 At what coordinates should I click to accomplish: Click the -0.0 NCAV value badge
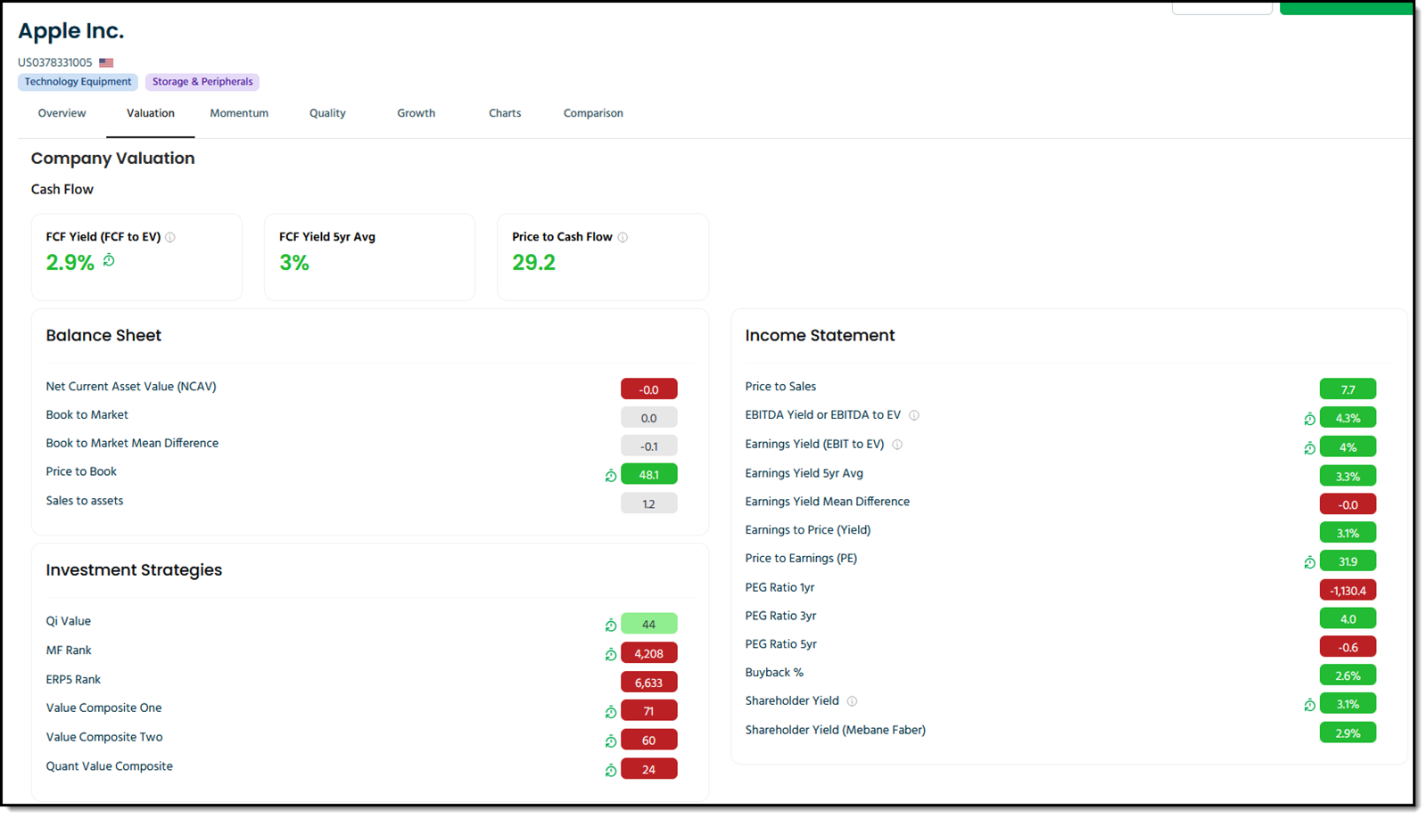point(649,389)
